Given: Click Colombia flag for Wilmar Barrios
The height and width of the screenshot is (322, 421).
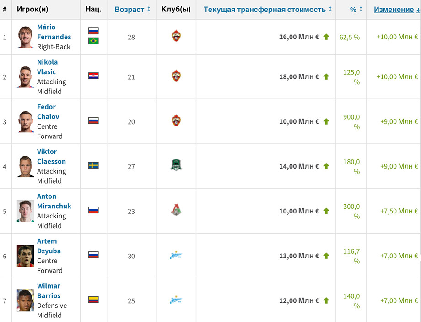Looking at the screenshot, I should 93,300.
